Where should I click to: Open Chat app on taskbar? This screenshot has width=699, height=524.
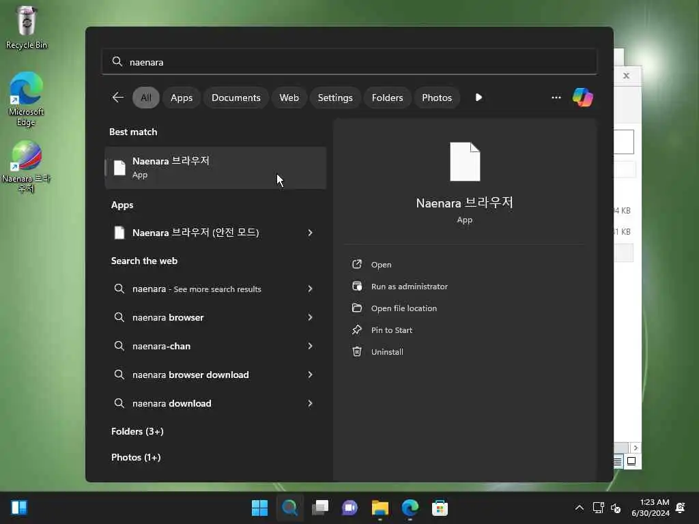(350, 508)
